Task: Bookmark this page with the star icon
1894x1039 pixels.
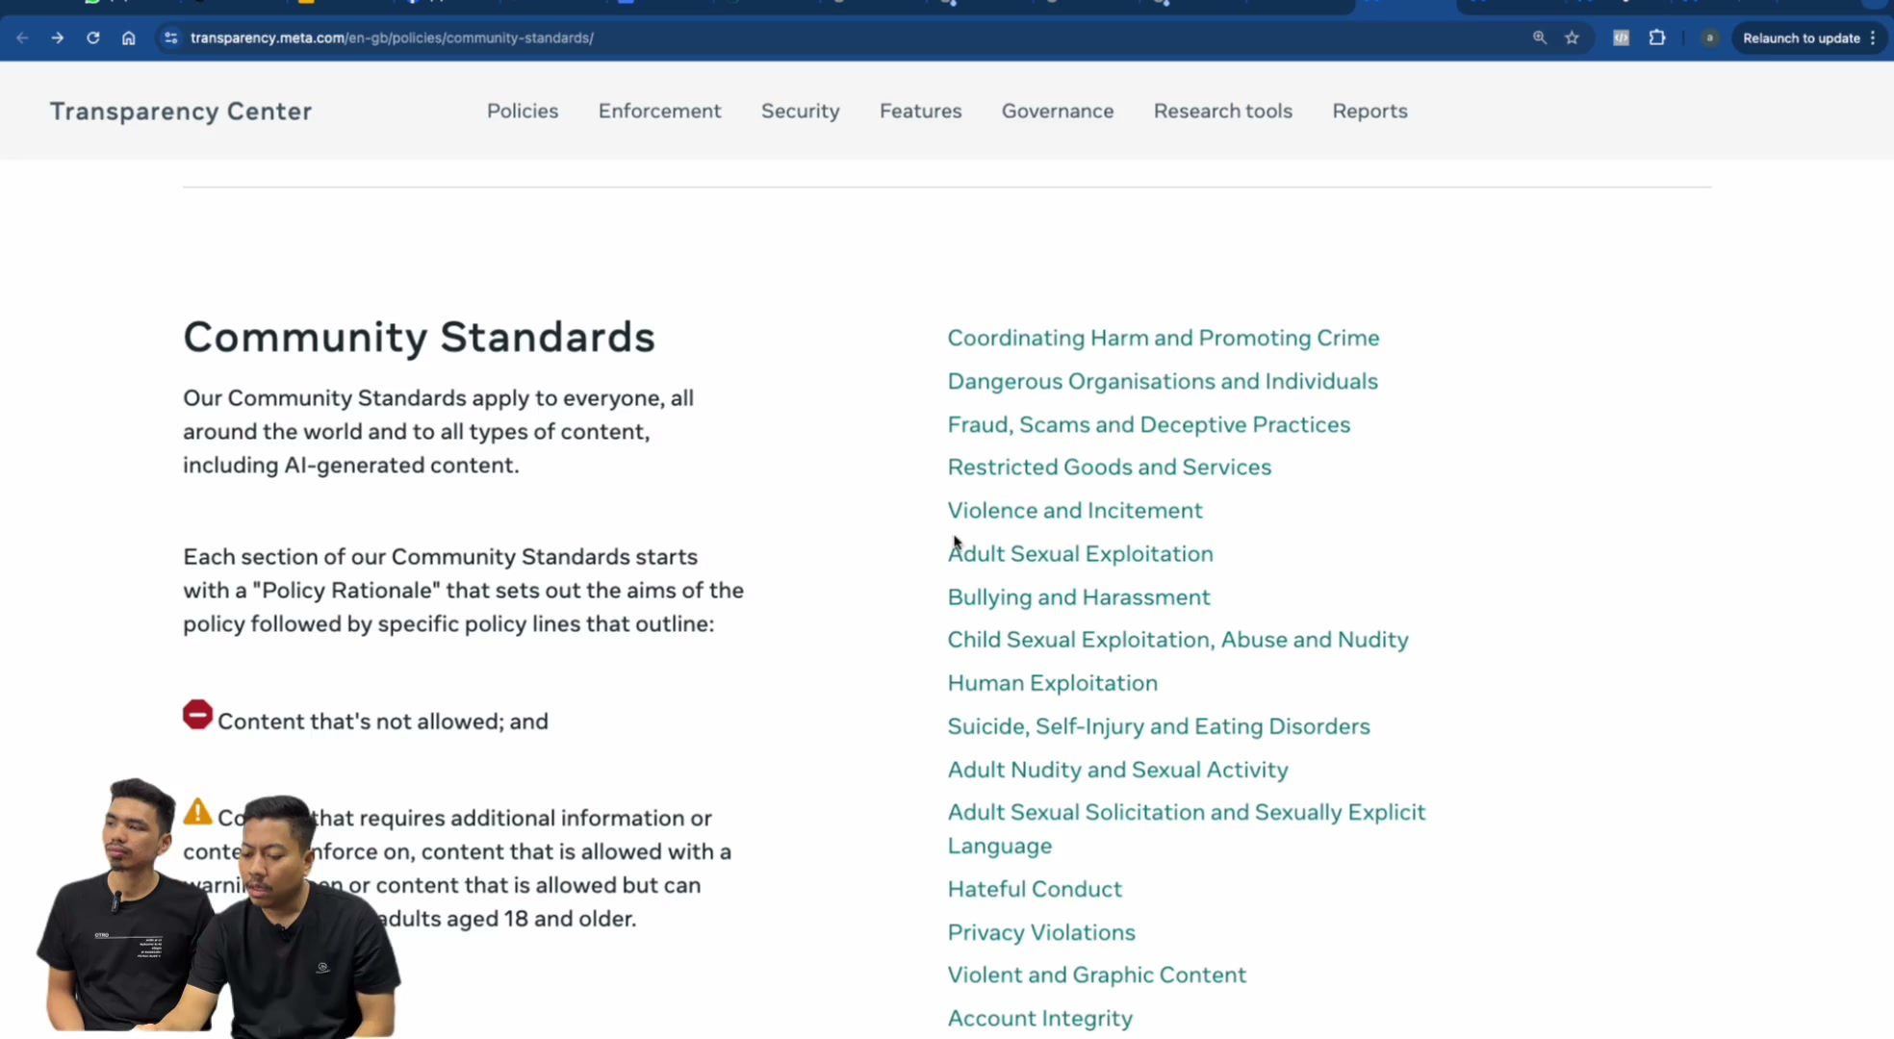Action: [x=1572, y=38]
